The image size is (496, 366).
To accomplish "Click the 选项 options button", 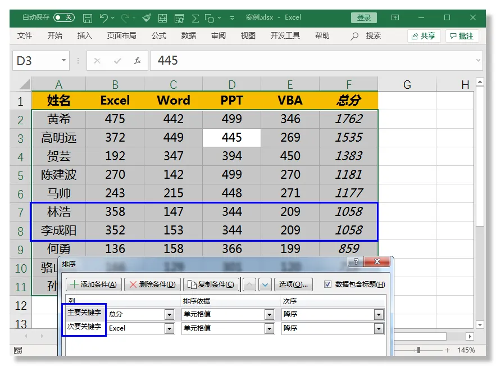I will click(x=293, y=284).
